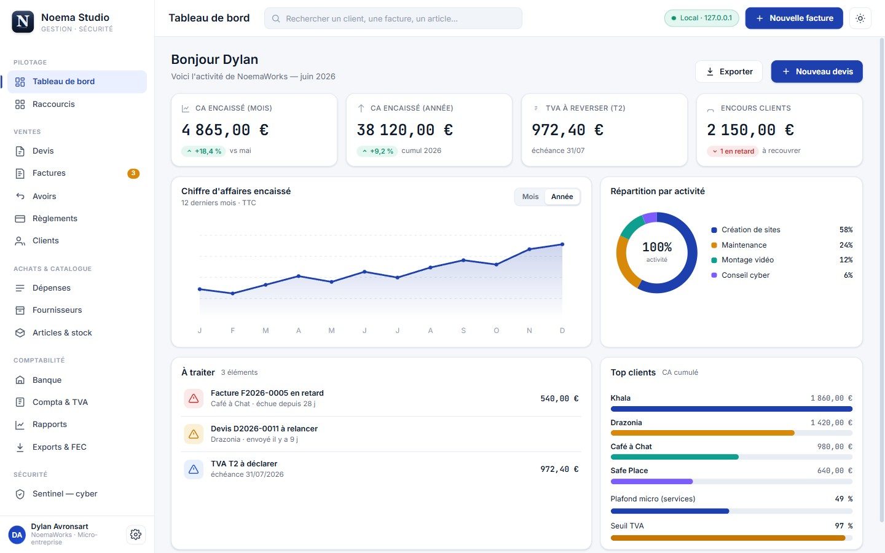The height and width of the screenshot is (553, 885).
Task: Click the Seuil TVA progress bar
Action: coord(731,538)
